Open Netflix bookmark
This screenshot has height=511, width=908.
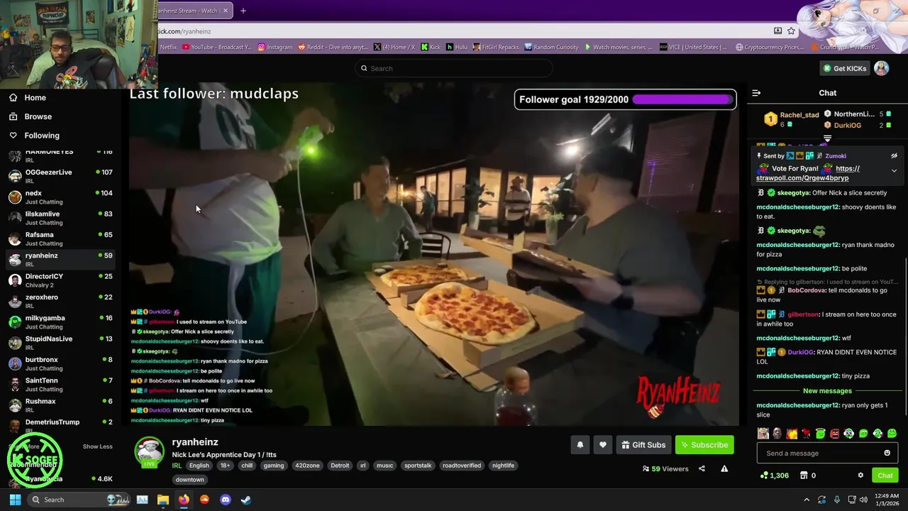point(168,48)
